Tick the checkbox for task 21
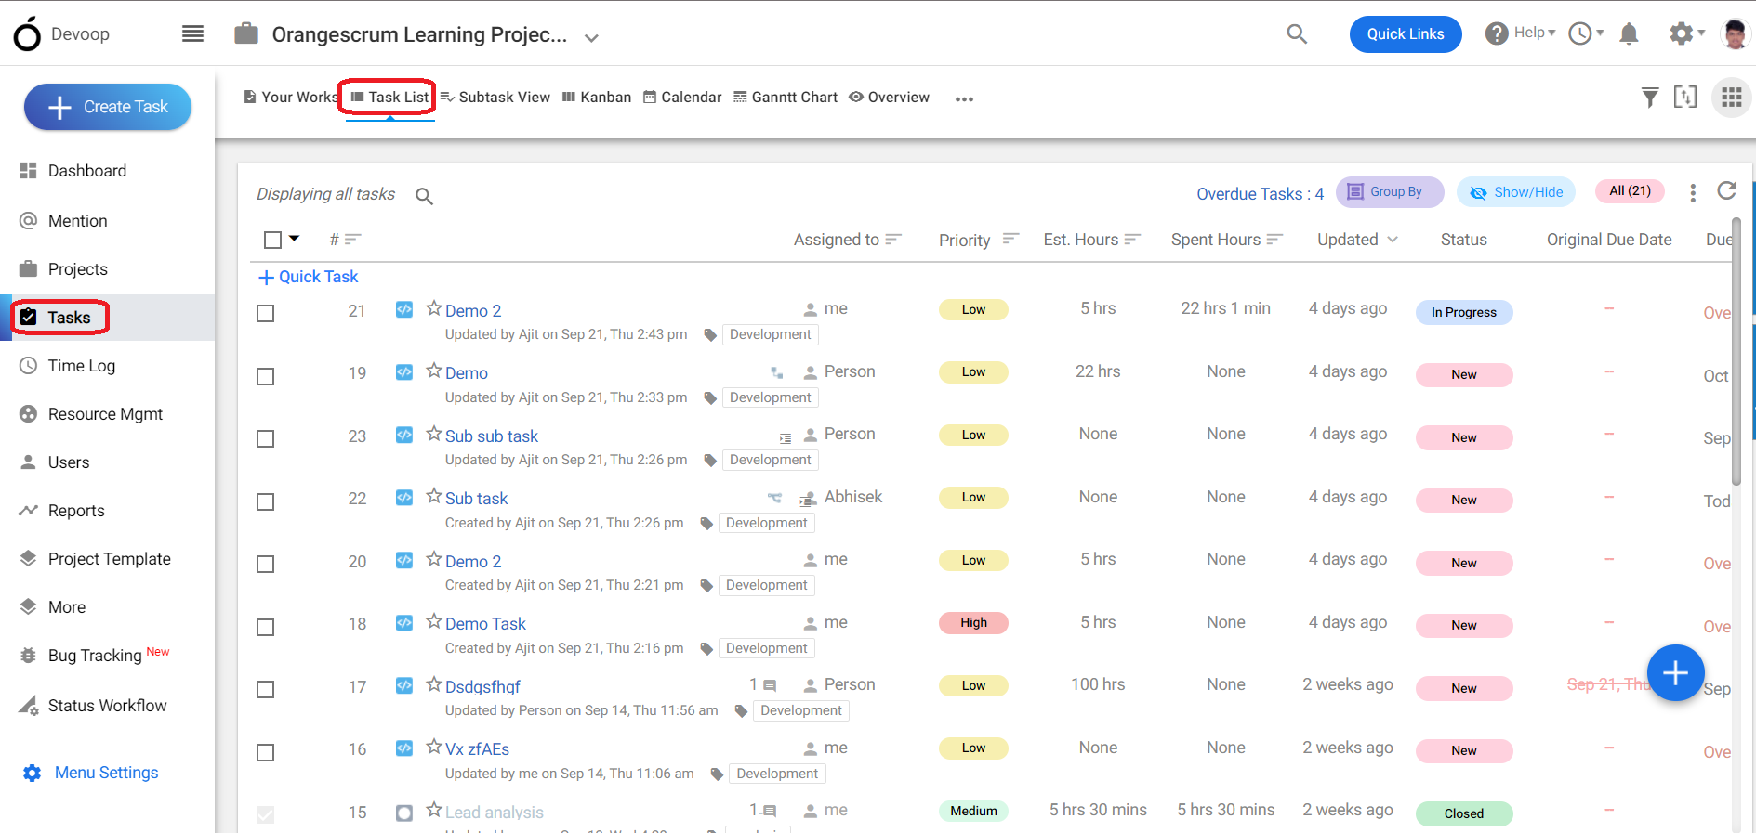This screenshot has width=1756, height=833. click(266, 314)
